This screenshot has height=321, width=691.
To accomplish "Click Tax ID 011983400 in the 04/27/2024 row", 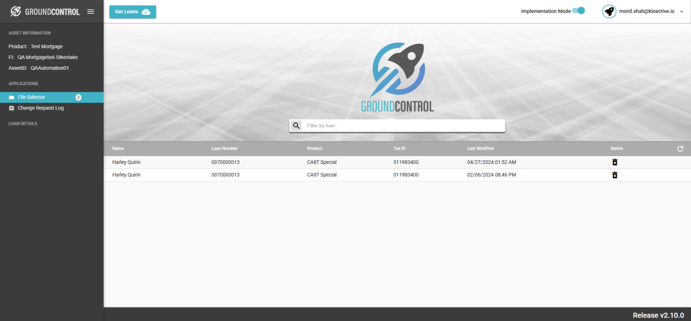I will (406, 162).
